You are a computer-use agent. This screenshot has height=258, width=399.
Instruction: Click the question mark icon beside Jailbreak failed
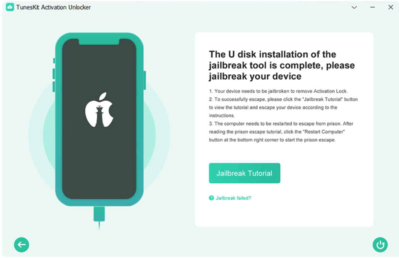[x=211, y=198]
